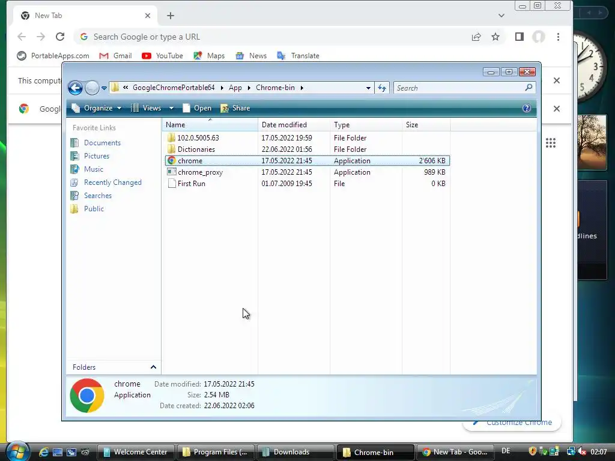Click Chrome forward button
Viewport: 615px width, 461px height.
coord(41,37)
